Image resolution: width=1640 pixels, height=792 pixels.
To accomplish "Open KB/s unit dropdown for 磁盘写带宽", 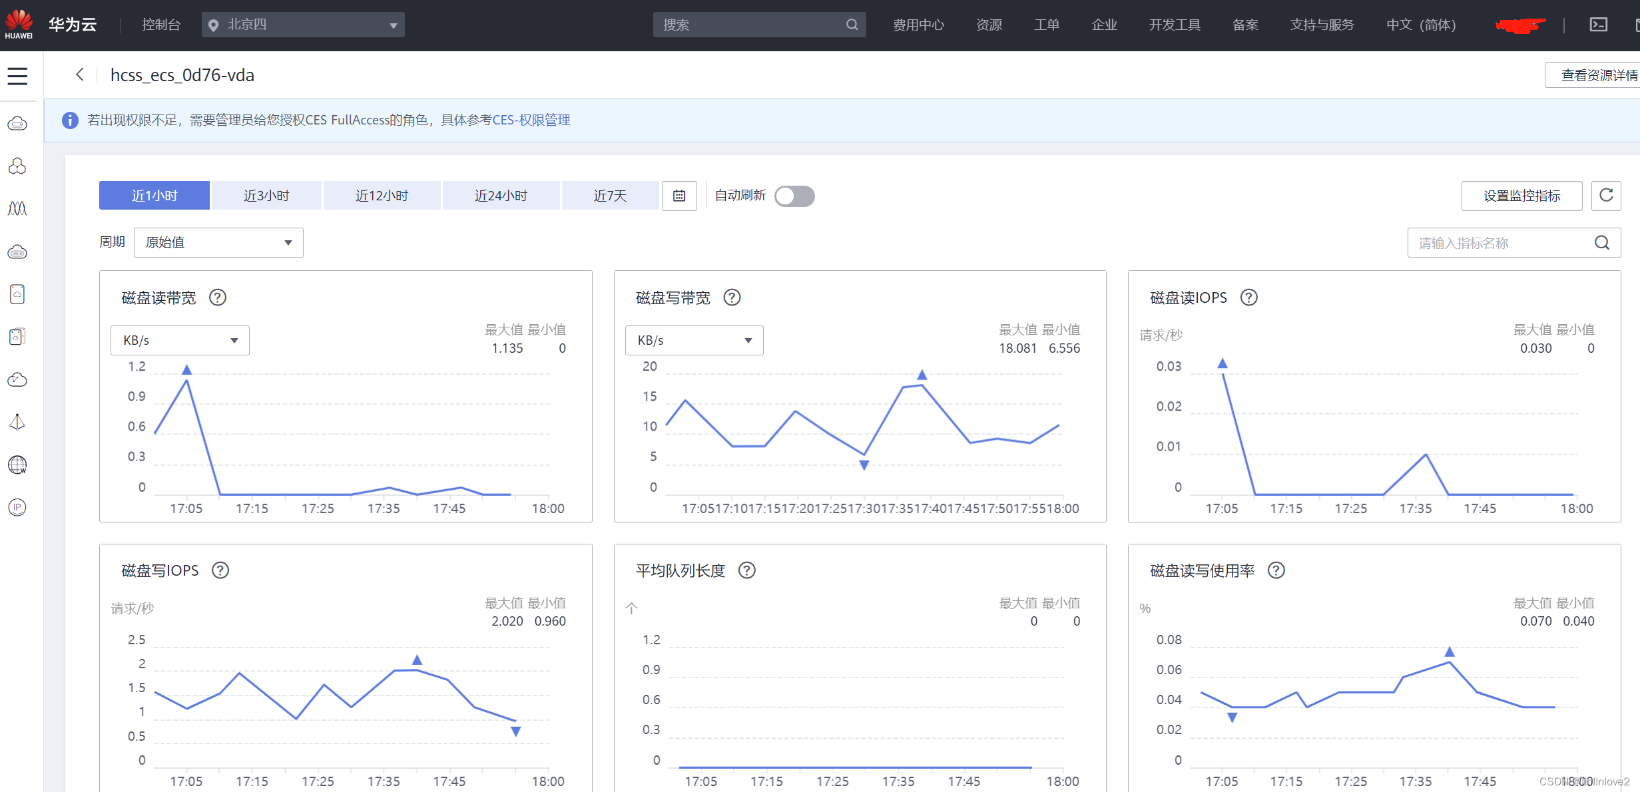I will [694, 340].
